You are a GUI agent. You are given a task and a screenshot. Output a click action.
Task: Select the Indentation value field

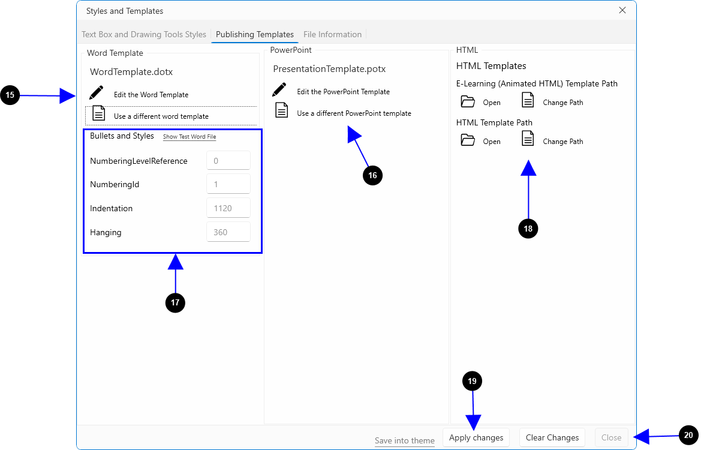(x=228, y=208)
